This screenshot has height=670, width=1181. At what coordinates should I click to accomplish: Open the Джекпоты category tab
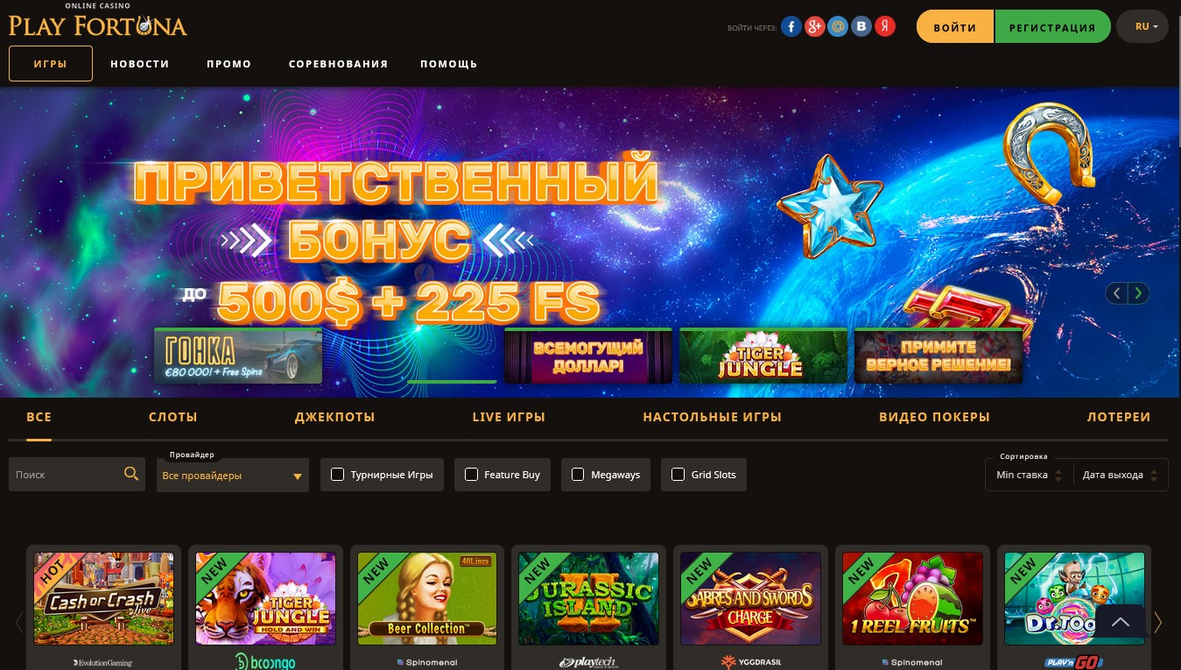[x=334, y=417]
